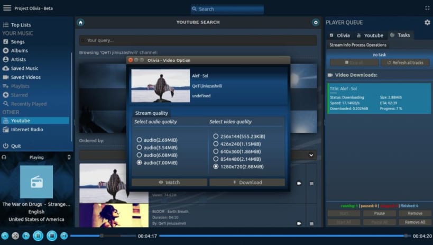This screenshot has height=245, width=433.
Task: Select audio(7.00MiB) quality
Action: tap(157, 162)
